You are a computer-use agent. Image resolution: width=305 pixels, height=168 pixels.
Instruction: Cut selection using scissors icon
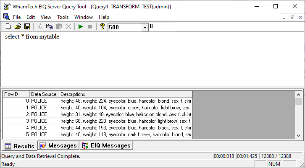click(x=39, y=26)
